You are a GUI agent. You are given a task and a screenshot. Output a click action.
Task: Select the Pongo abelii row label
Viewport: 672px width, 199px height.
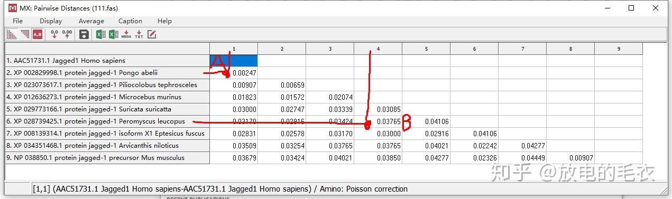pyautogui.click(x=107, y=73)
